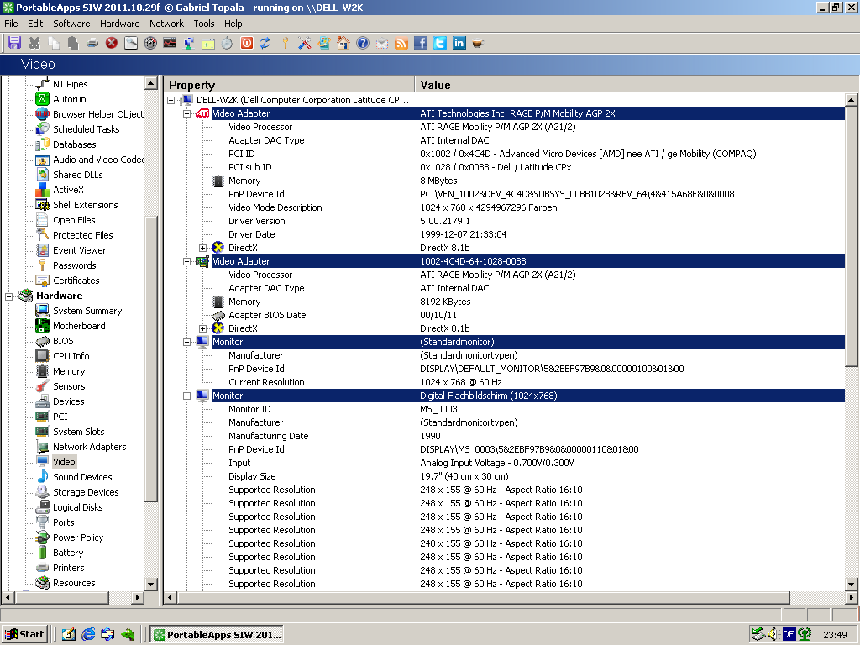Click the red Stop toolbar icon
860x645 pixels.
pyautogui.click(x=112, y=43)
